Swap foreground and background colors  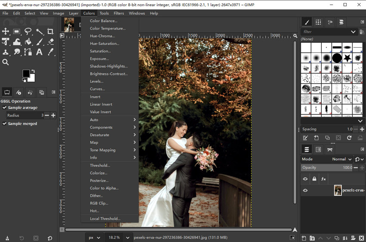[x=34, y=71]
